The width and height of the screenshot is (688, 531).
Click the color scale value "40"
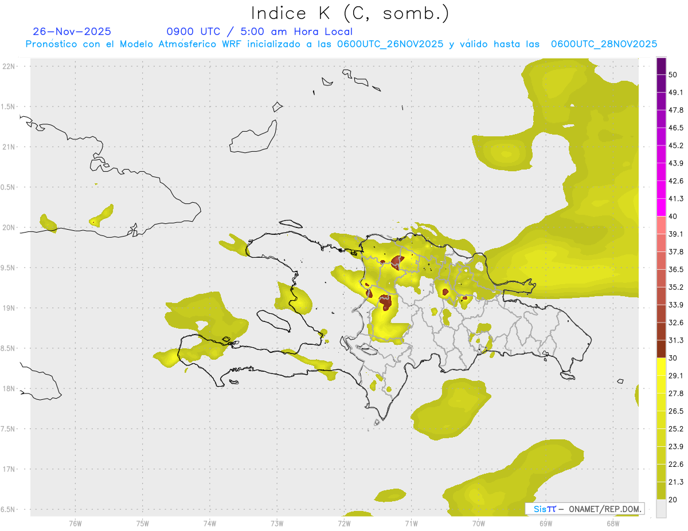(673, 217)
